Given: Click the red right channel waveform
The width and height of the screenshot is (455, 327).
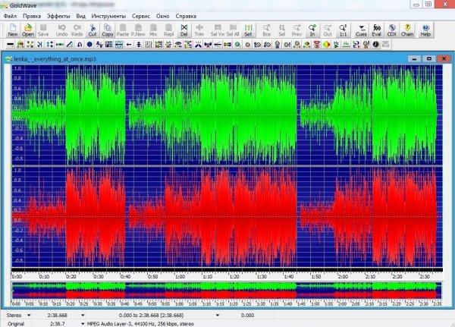Looking at the screenshot, I should pyautogui.click(x=227, y=217).
